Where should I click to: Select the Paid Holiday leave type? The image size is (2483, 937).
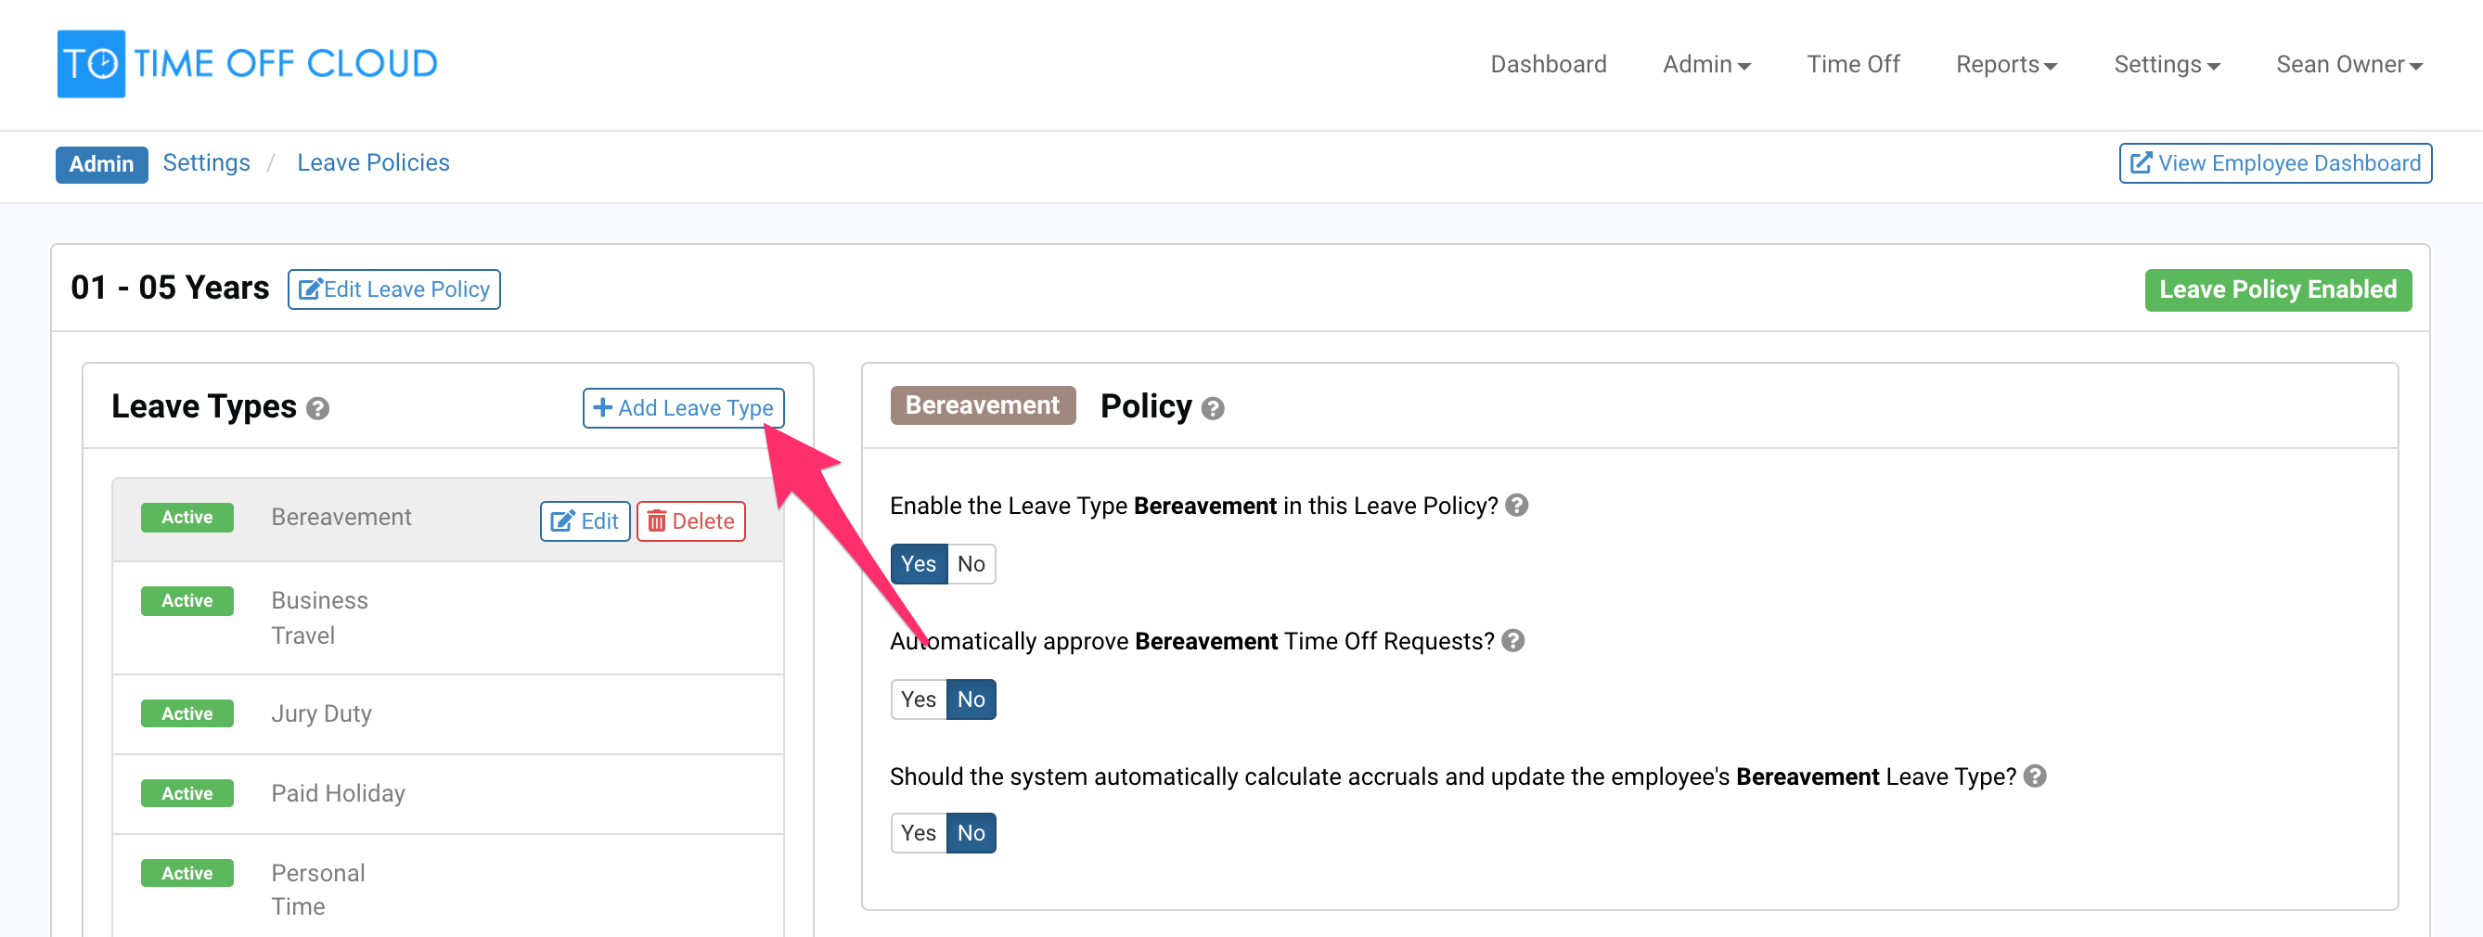[x=448, y=793]
